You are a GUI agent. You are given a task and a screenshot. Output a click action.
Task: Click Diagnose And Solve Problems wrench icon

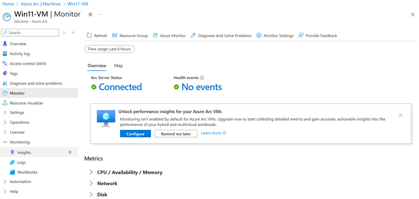(x=193, y=35)
